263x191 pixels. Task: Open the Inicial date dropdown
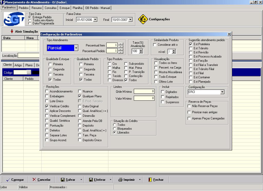click(95, 20)
